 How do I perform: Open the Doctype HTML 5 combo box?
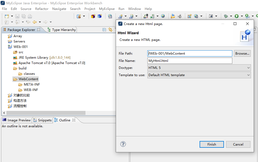[199, 68]
